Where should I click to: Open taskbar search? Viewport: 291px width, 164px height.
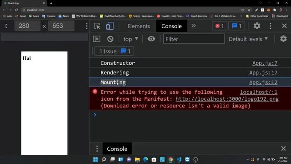tap(104, 159)
